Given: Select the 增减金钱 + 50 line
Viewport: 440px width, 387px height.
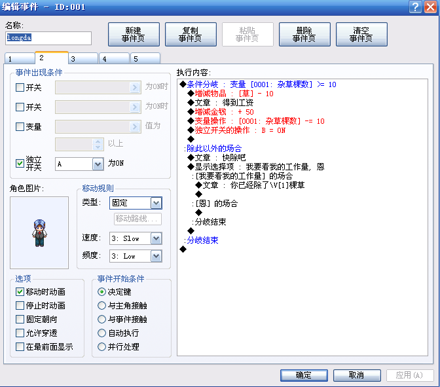Looking at the screenshot, I should (x=221, y=112).
